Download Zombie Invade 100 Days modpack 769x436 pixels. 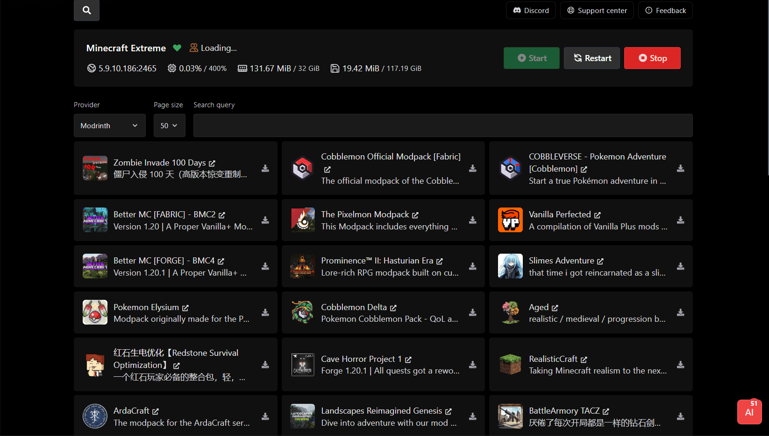pos(265,168)
